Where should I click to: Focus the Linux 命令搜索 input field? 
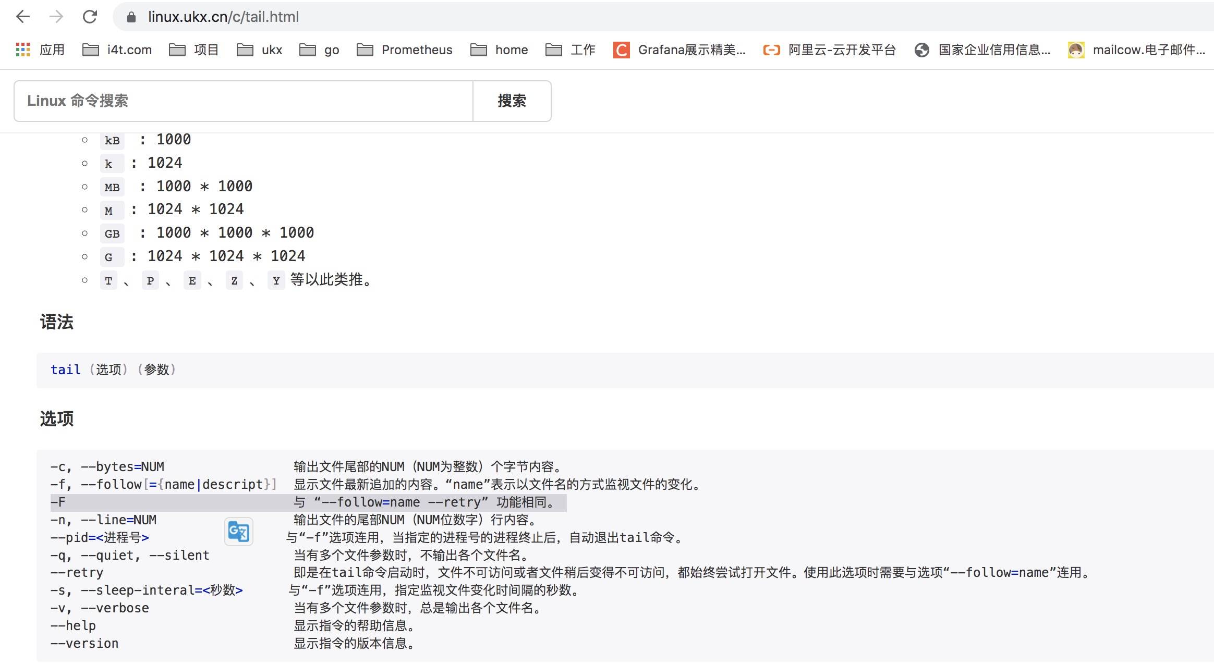pyautogui.click(x=243, y=101)
